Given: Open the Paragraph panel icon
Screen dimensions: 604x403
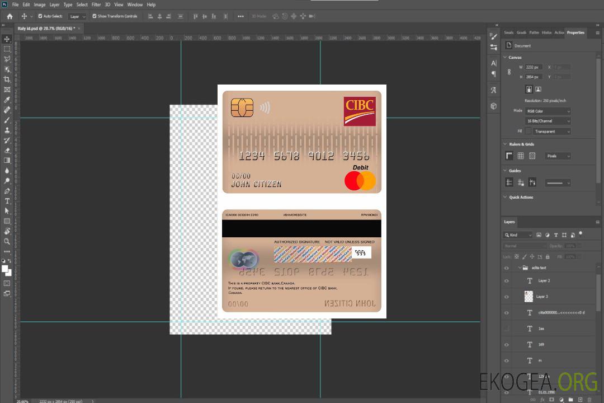Looking at the screenshot, I should point(494,74).
